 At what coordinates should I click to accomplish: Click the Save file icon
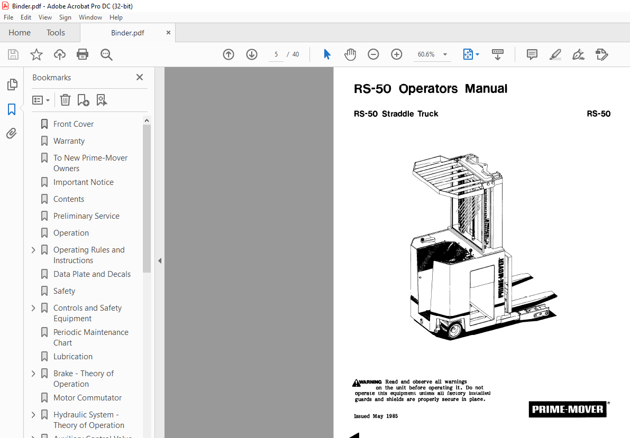(13, 54)
